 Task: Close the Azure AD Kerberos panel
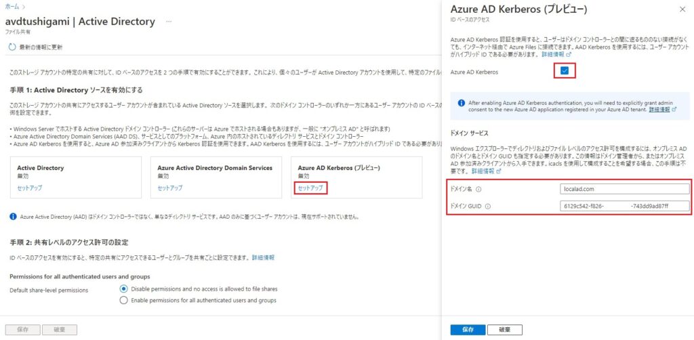pyautogui.click(x=682, y=9)
